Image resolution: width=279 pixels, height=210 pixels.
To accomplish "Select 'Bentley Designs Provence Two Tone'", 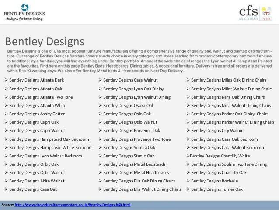I will click(137, 139).
